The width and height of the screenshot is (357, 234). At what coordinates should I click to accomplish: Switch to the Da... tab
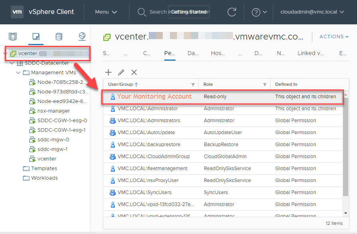coord(193,54)
